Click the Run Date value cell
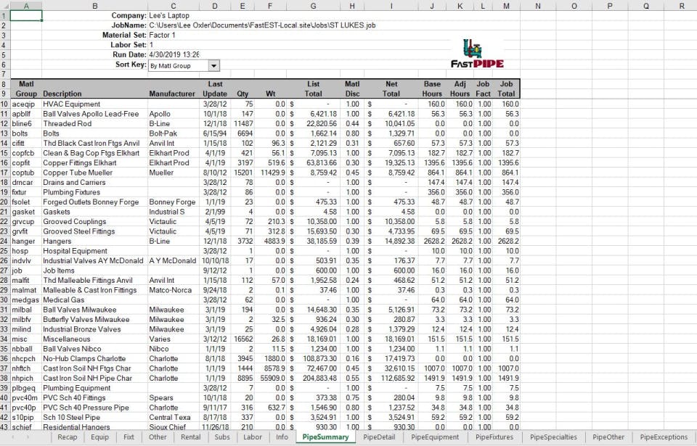Screen dimensions: 697x446 click(x=174, y=54)
